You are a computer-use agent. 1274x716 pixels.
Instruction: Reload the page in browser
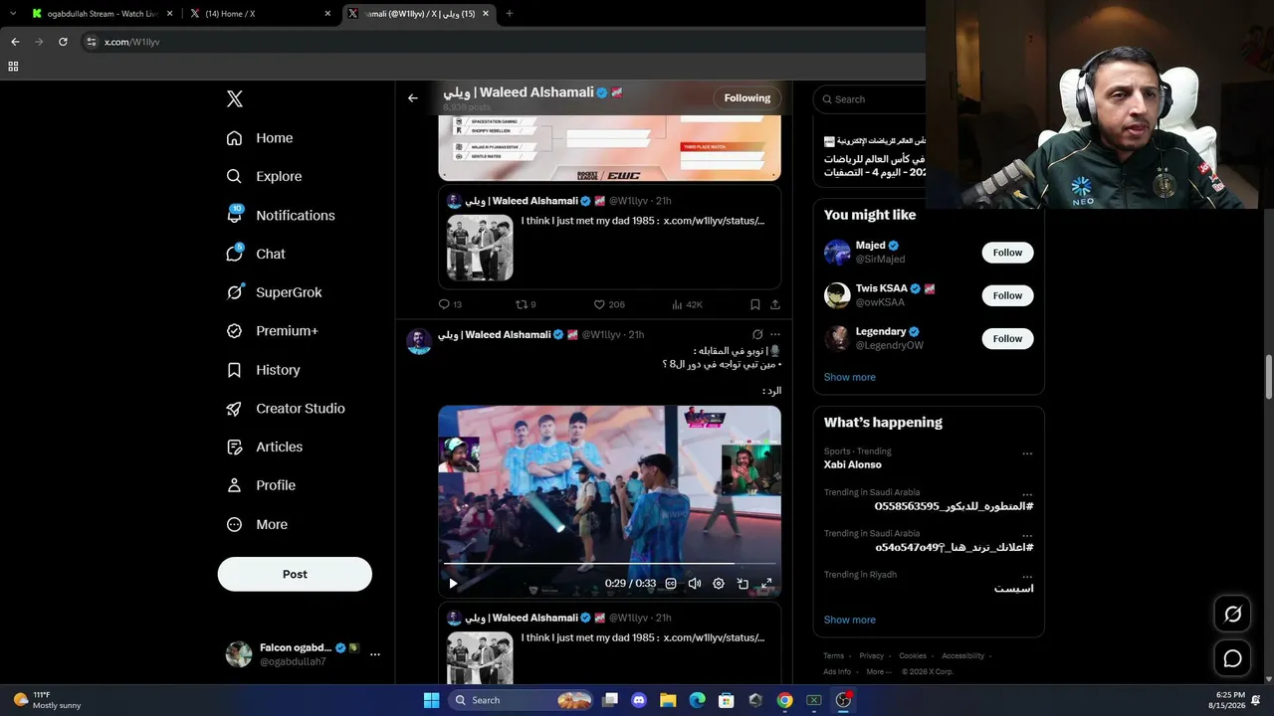pos(63,42)
